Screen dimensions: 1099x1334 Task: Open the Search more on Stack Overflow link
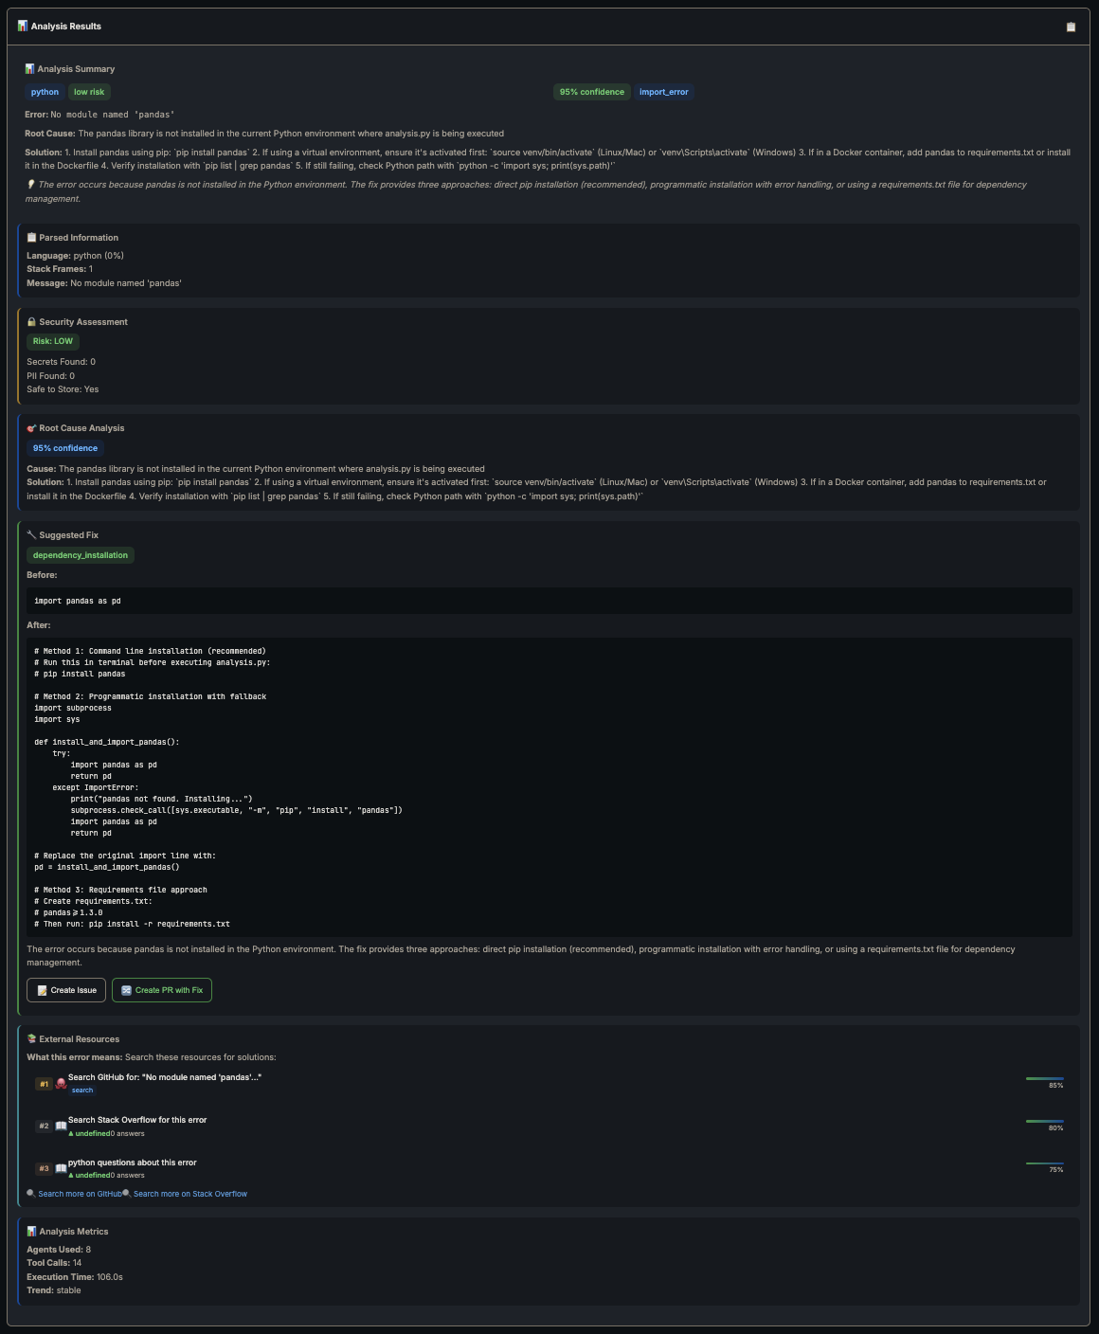tap(189, 1194)
